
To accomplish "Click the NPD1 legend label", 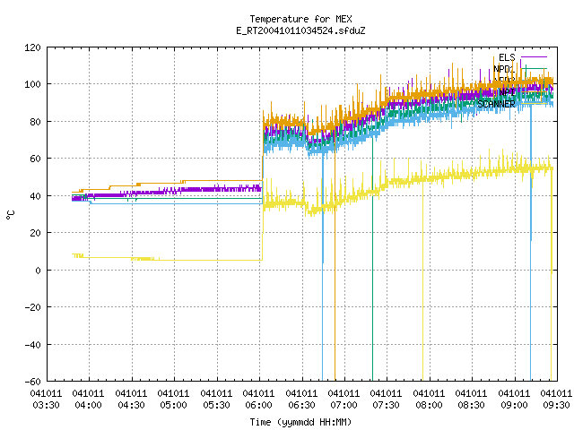I will 504,69.
